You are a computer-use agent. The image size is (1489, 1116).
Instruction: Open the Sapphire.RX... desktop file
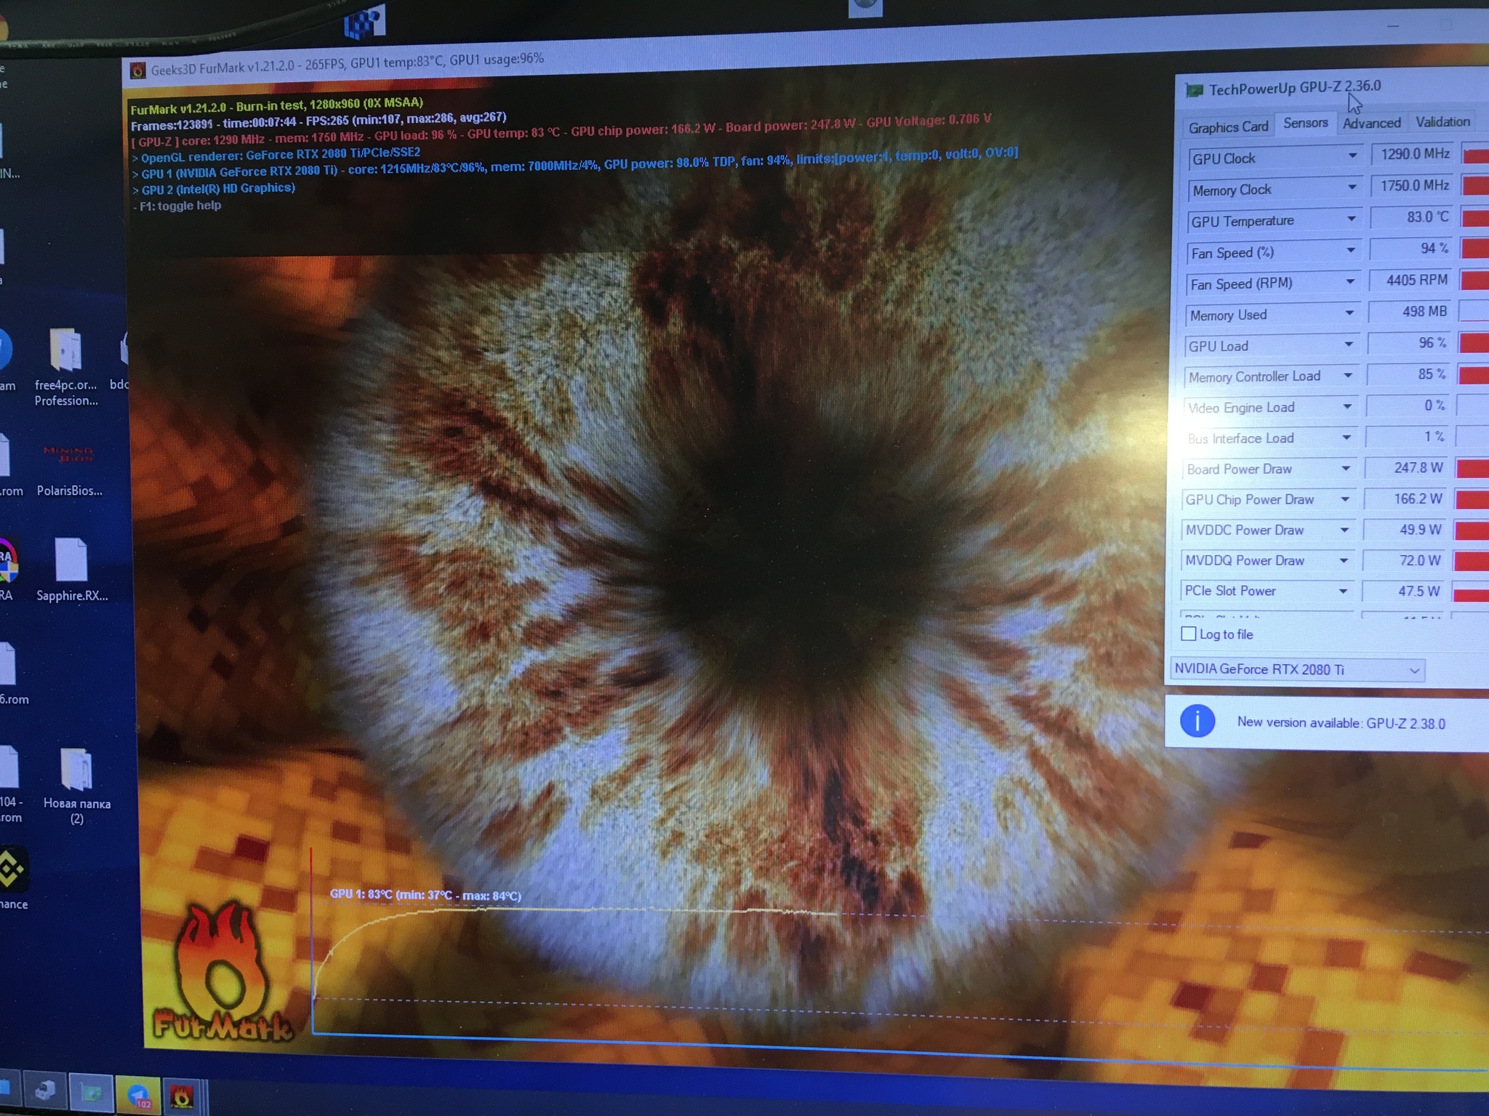point(71,570)
